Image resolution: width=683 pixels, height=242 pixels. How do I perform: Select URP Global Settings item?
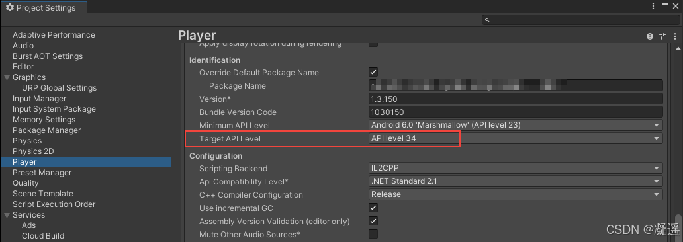[x=60, y=88]
